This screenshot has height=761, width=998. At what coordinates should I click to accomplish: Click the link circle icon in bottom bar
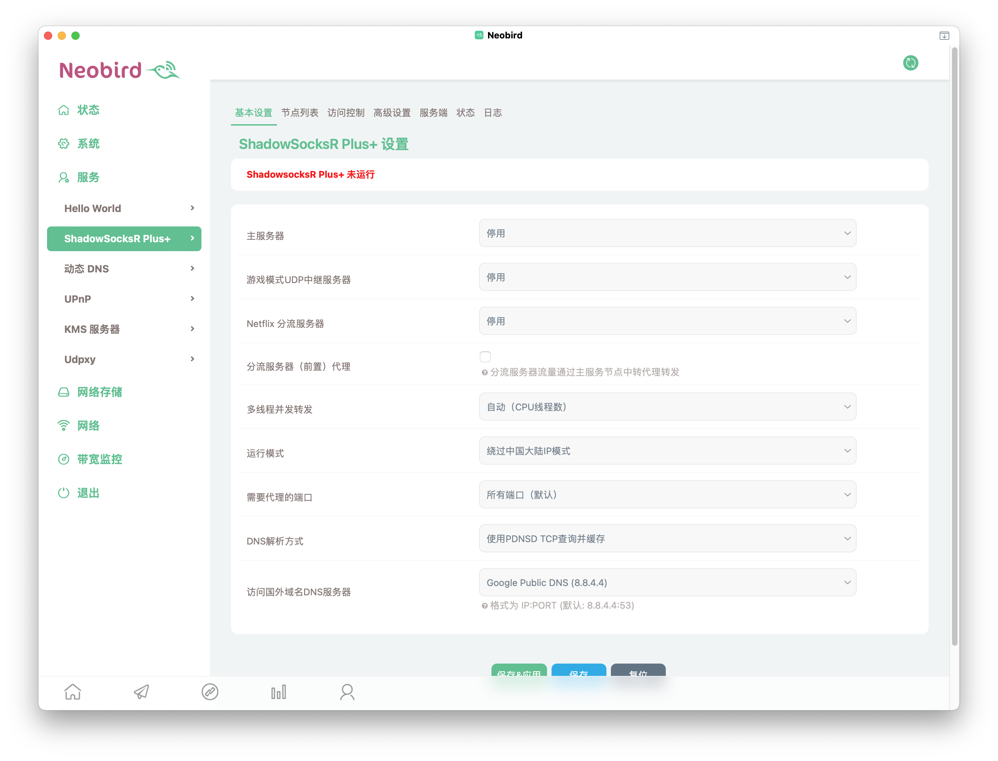pos(210,692)
